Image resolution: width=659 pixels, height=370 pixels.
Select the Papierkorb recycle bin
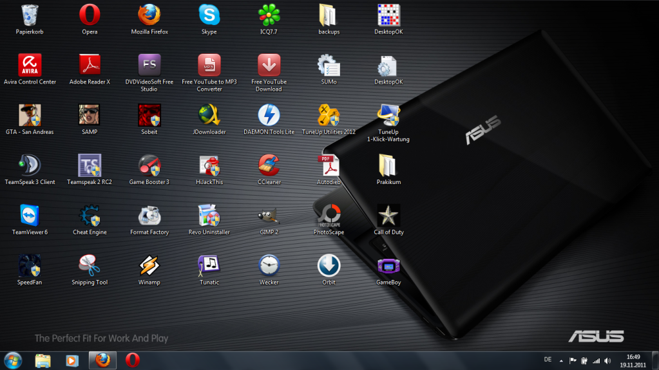30,15
